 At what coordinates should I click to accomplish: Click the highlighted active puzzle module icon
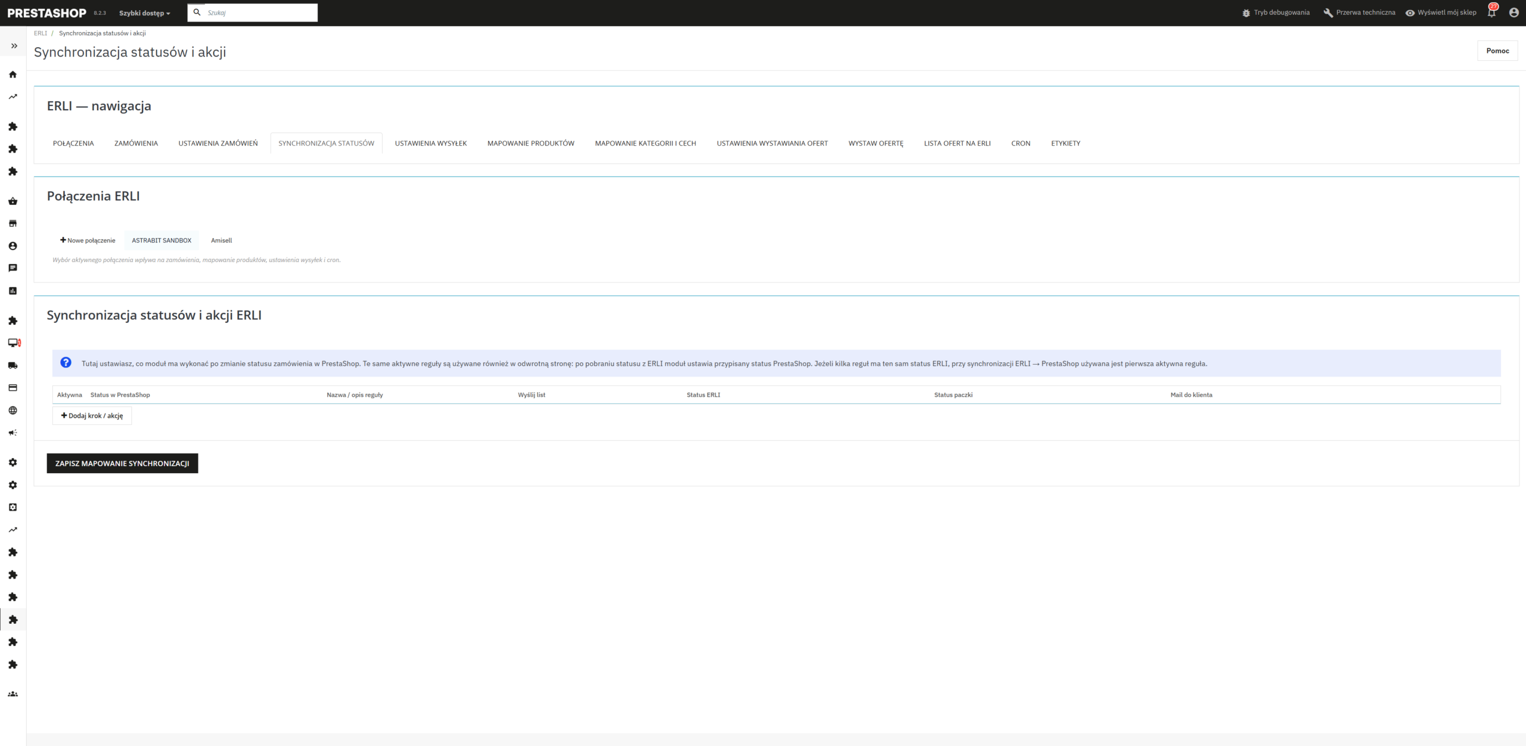point(13,620)
